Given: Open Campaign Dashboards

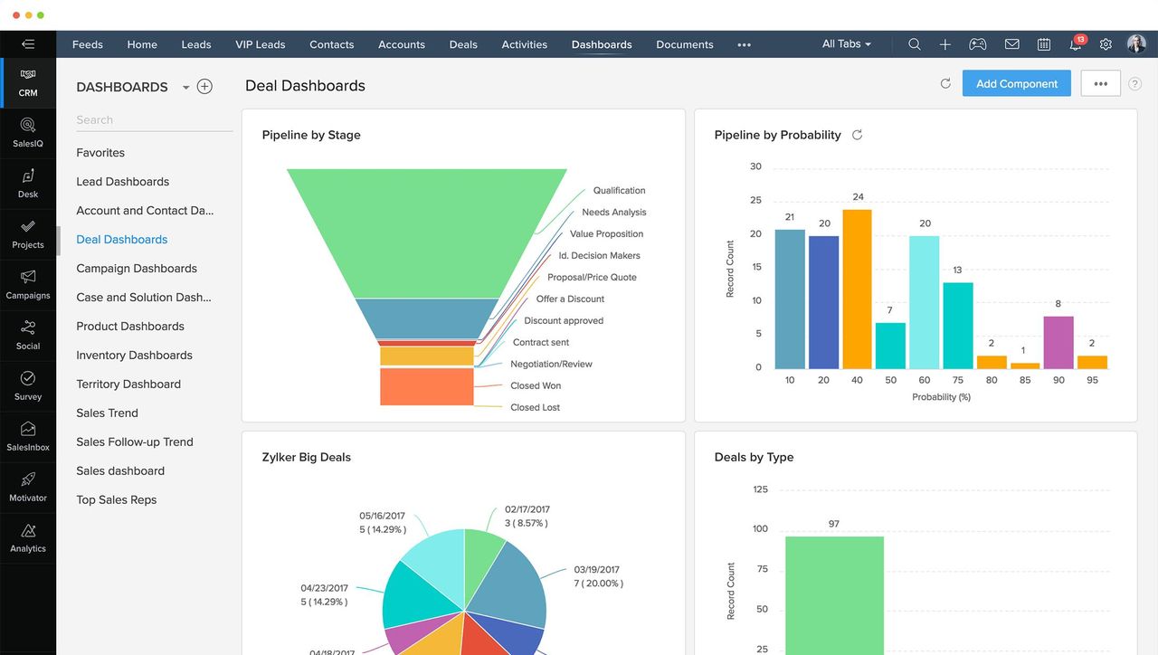Looking at the screenshot, I should tap(137, 269).
